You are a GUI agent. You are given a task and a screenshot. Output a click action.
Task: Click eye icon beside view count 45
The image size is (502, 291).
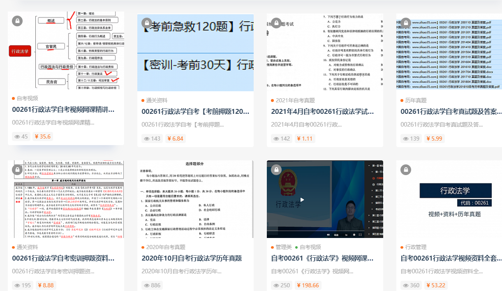tap(17, 136)
